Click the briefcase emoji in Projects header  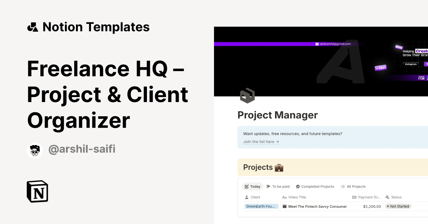(x=279, y=167)
